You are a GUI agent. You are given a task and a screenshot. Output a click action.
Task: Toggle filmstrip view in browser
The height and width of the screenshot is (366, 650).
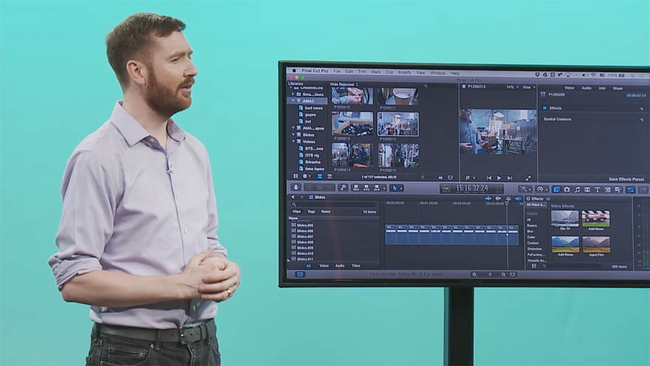coord(320,177)
